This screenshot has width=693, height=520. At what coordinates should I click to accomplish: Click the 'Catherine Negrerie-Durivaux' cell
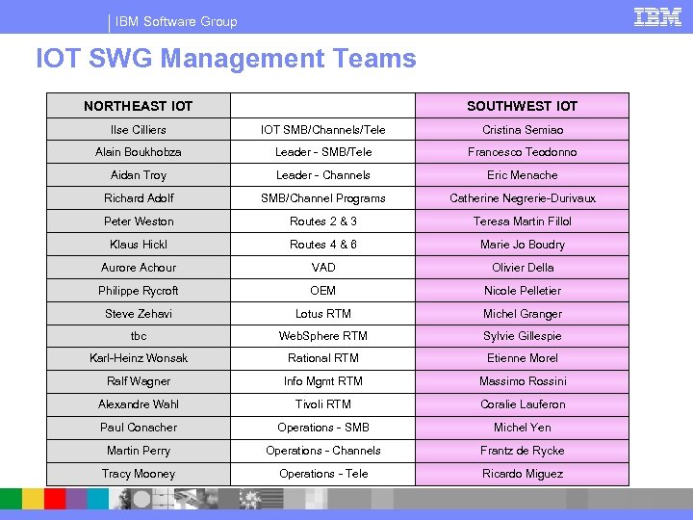(522, 198)
